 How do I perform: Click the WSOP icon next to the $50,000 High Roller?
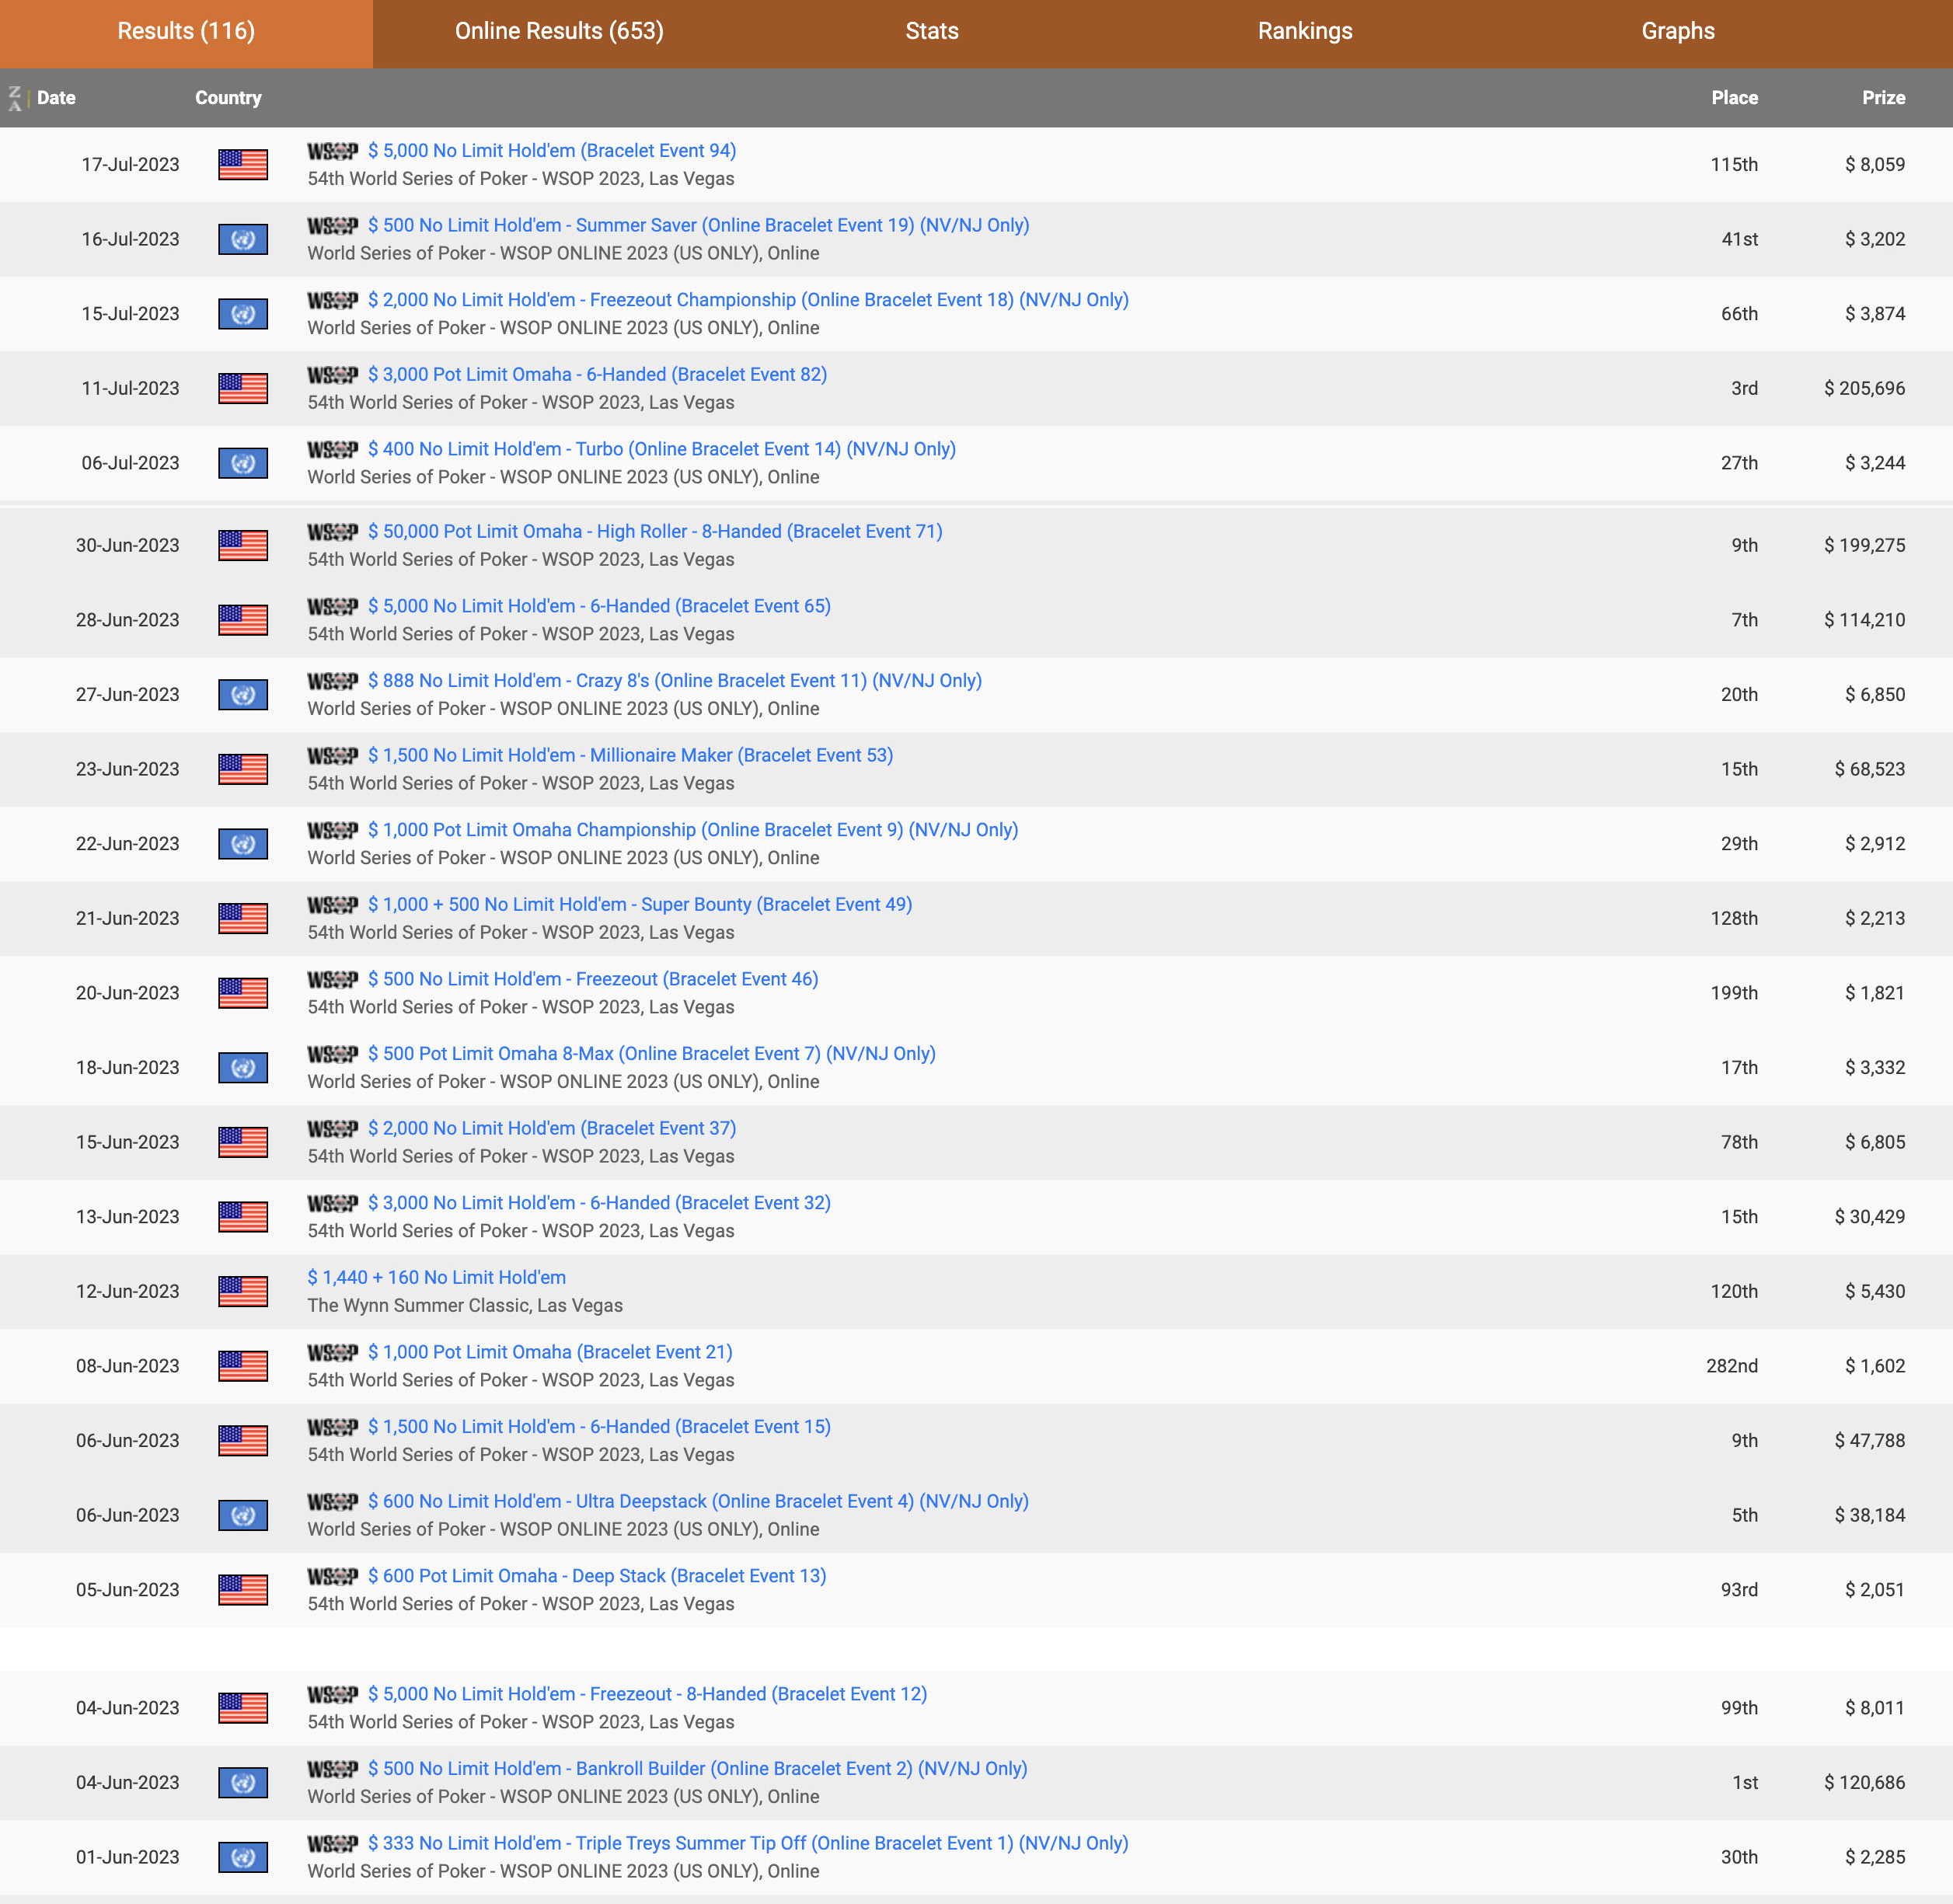pyautogui.click(x=334, y=532)
